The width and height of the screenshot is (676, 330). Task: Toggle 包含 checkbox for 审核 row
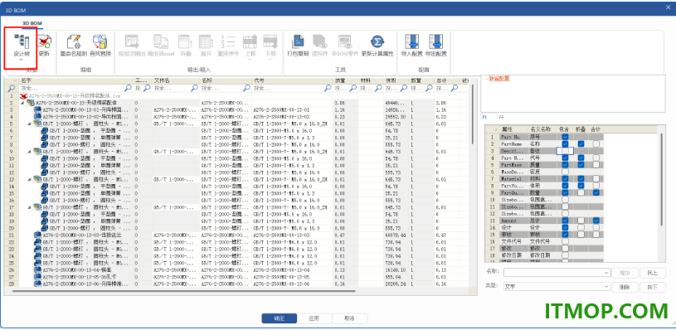tap(565, 234)
